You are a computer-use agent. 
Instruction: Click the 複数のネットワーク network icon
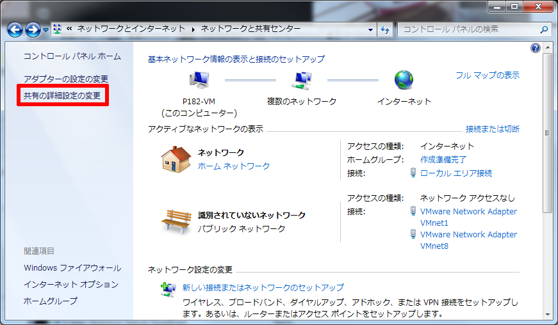[301, 80]
